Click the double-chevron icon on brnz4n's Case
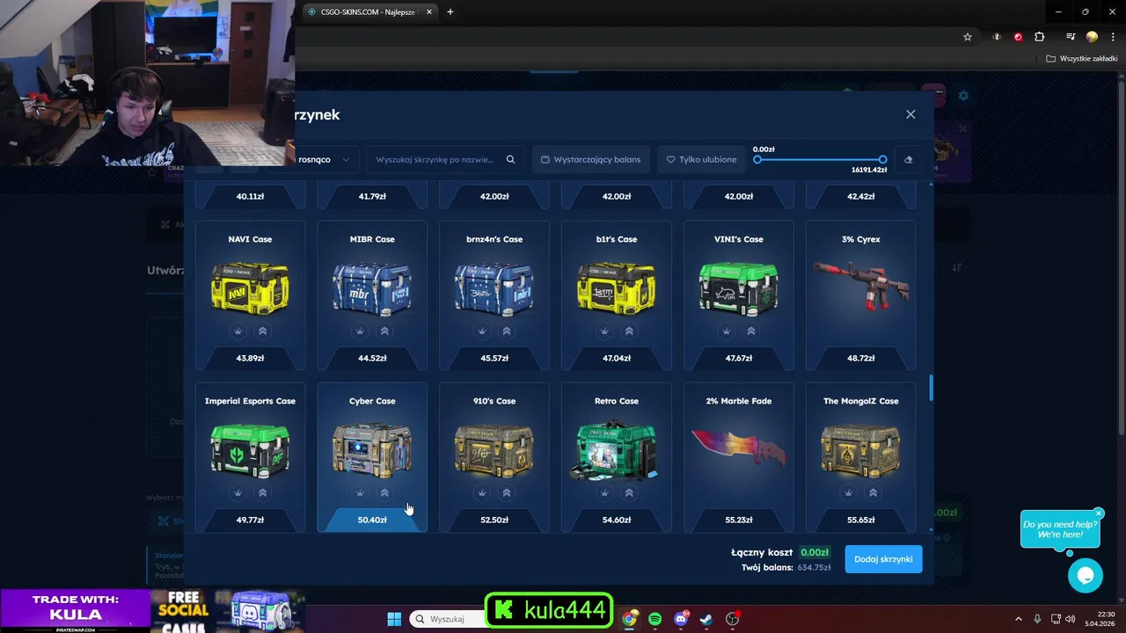This screenshot has height=633, width=1126. 507,331
